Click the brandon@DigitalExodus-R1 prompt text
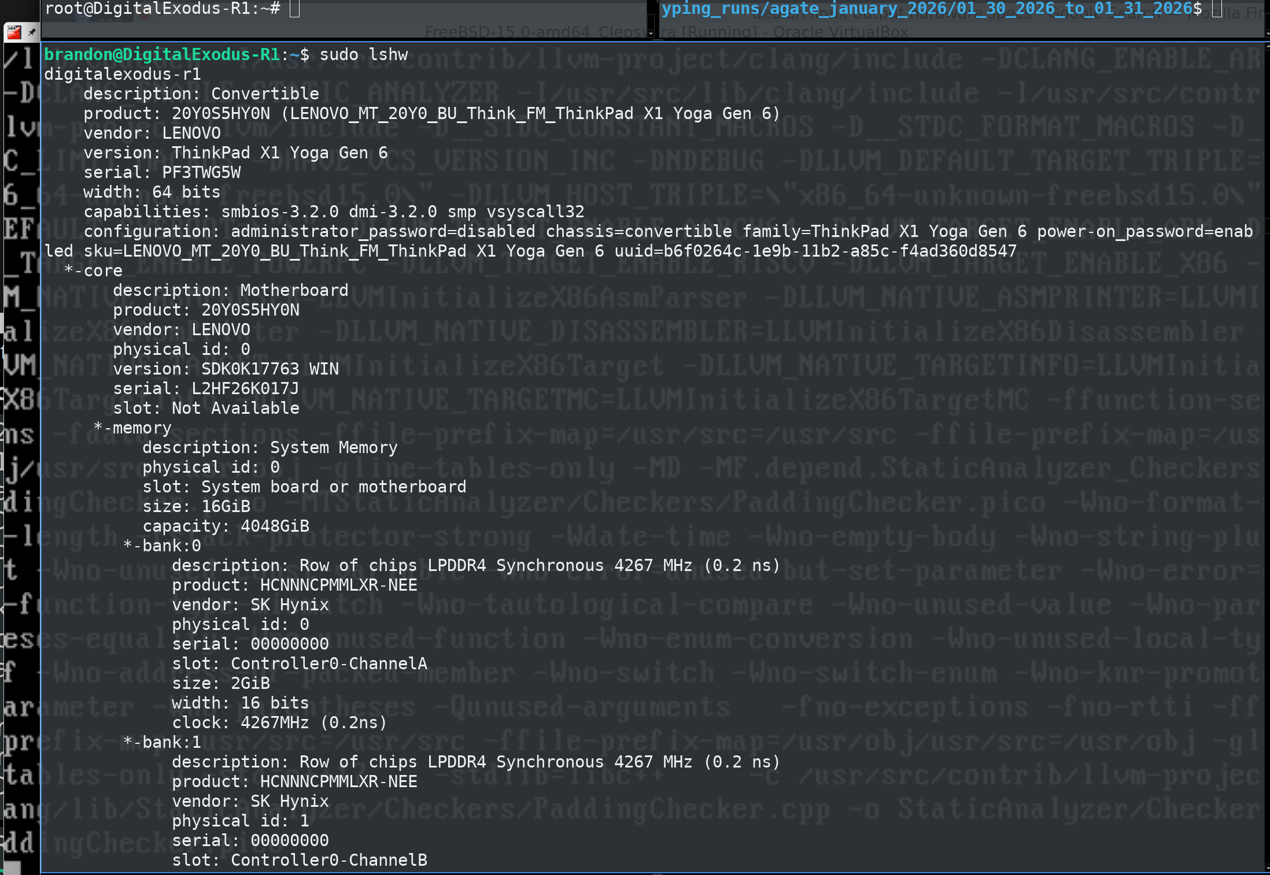 click(x=162, y=55)
